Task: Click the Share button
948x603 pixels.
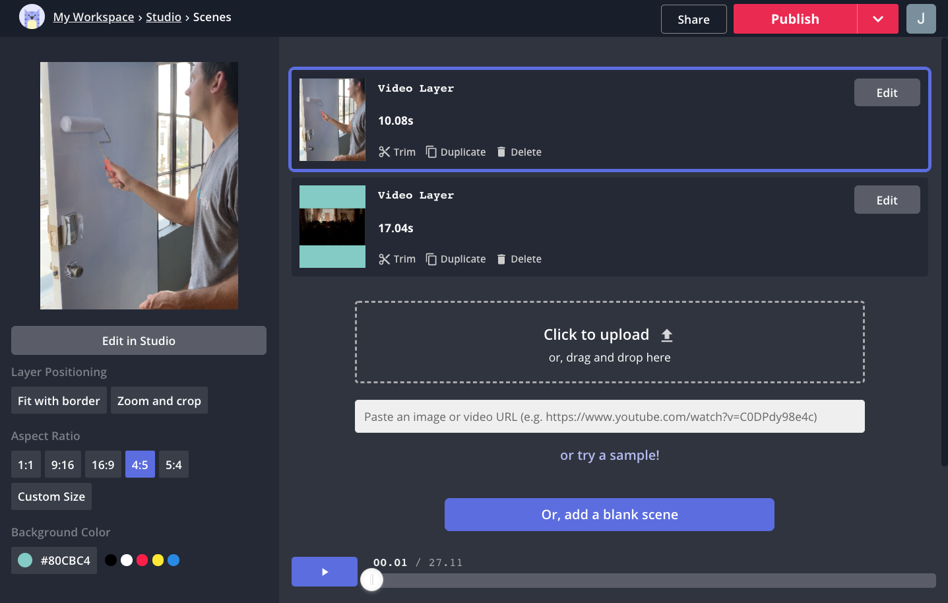Action: (x=693, y=19)
